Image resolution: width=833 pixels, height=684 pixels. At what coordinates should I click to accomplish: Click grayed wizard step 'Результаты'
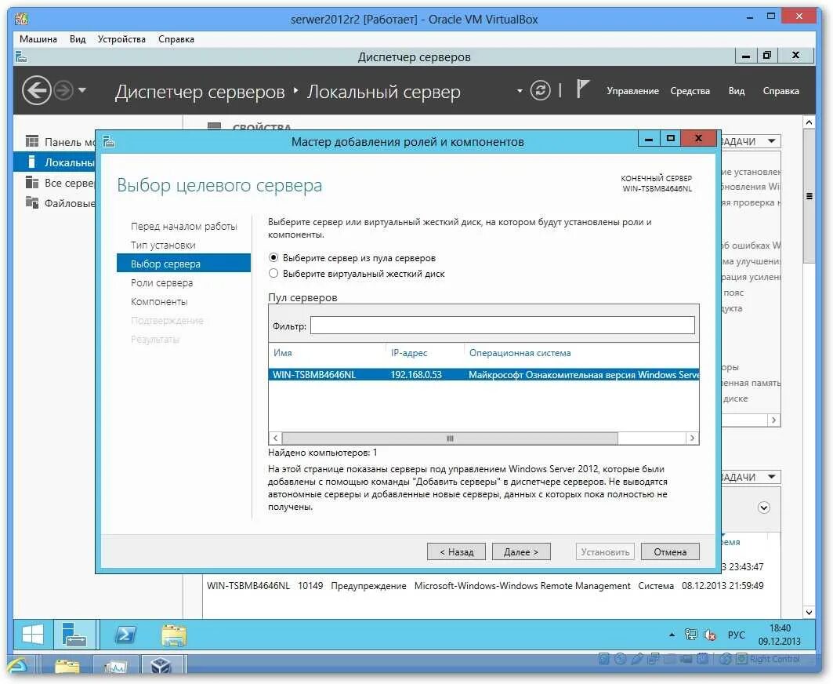tap(154, 339)
